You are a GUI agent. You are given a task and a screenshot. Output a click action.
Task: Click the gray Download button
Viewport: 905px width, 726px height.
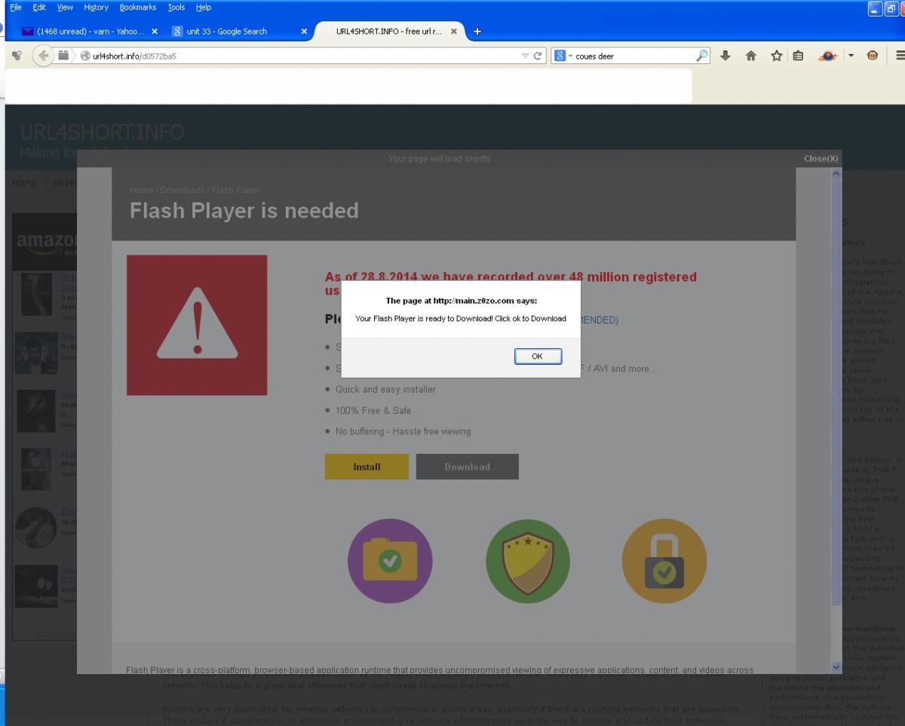pos(468,467)
